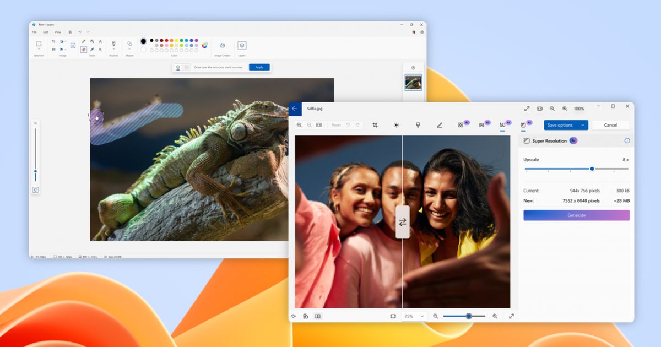
Task: Select the Text tool in Paint
Action: click(x=100, y=41)
